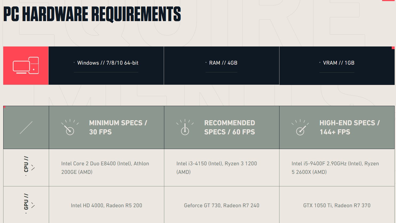Image resolution: width=396 pixels, height=223 pixels.
Task: Click the chevron beside the GPU label
Action: coord(33,205)
